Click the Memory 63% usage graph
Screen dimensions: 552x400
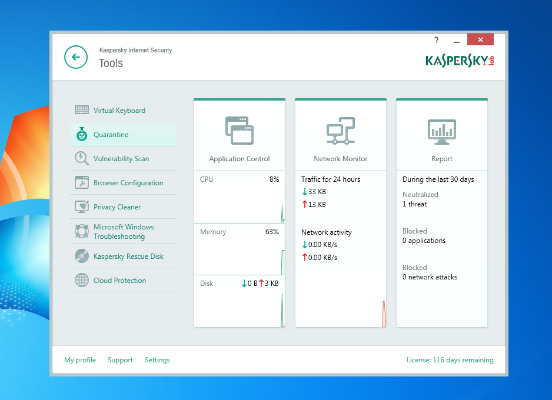pyautogui.click(x=240, y=249)
